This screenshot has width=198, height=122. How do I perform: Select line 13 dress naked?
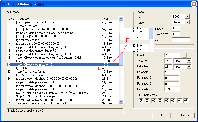63,40
